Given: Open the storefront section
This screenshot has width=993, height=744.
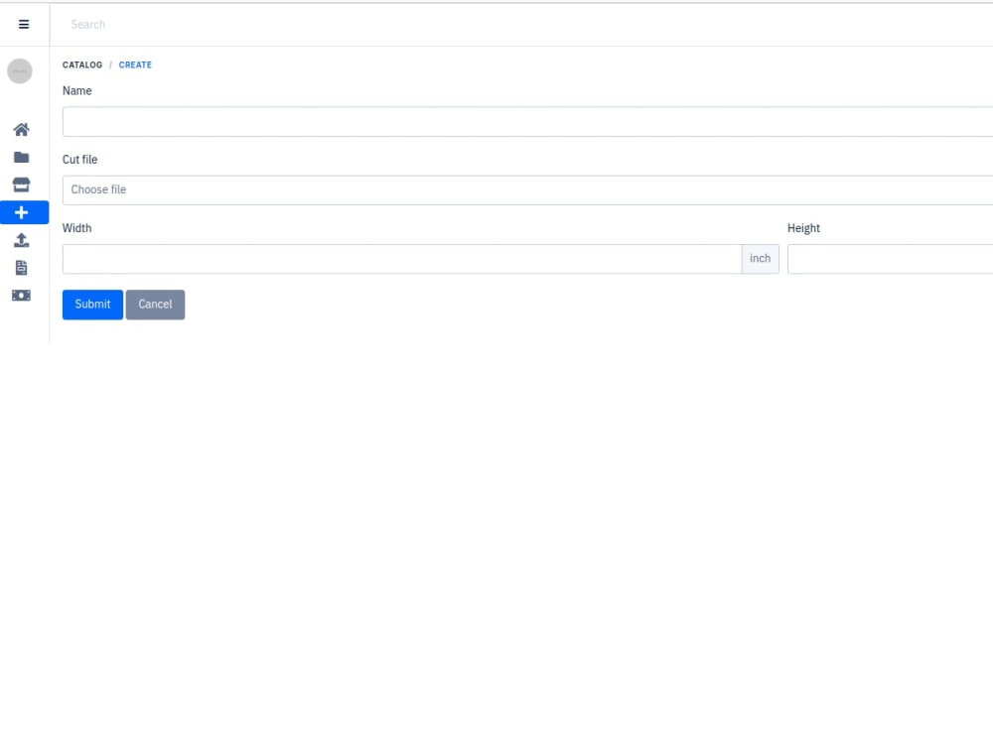Looking at the screenshot, I should point(21,184).
